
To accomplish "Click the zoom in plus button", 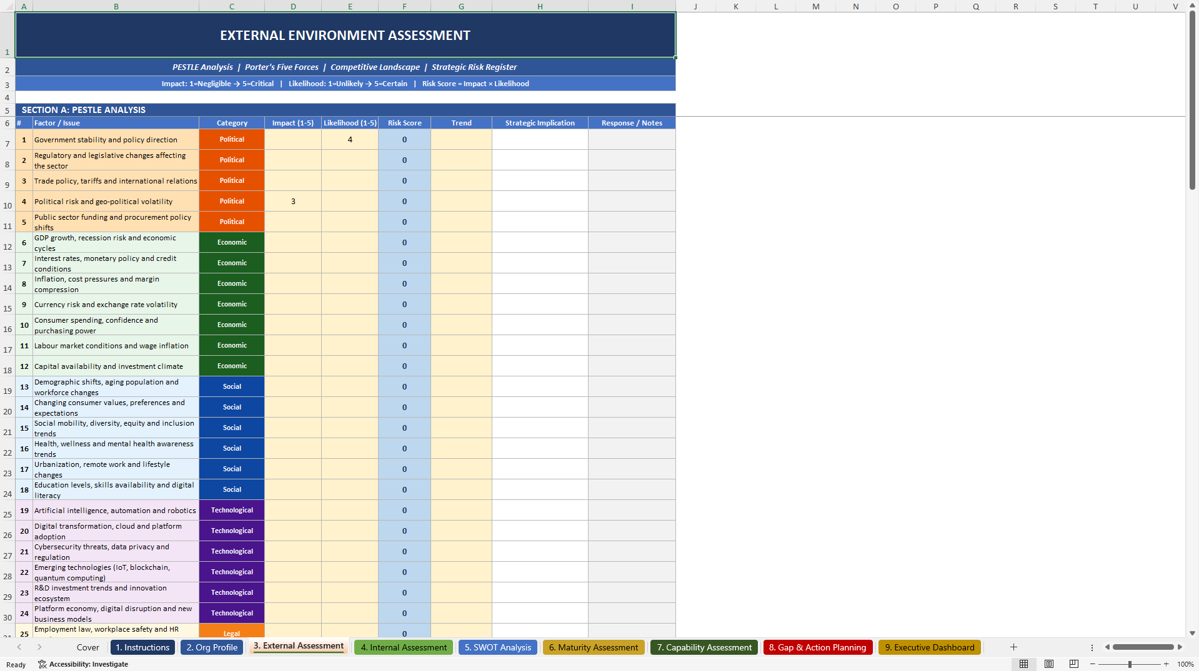I will click(x=1166, y=664).
